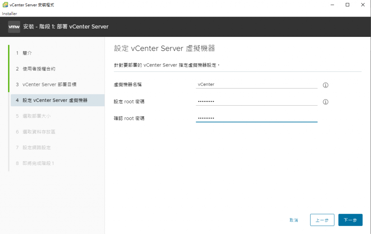
Task: Minimize the installer window
Action: [332, 5]
